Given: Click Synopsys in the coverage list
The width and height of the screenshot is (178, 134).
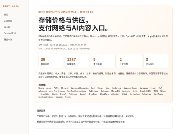Looking at the screenshot, I should coord(144,88).
